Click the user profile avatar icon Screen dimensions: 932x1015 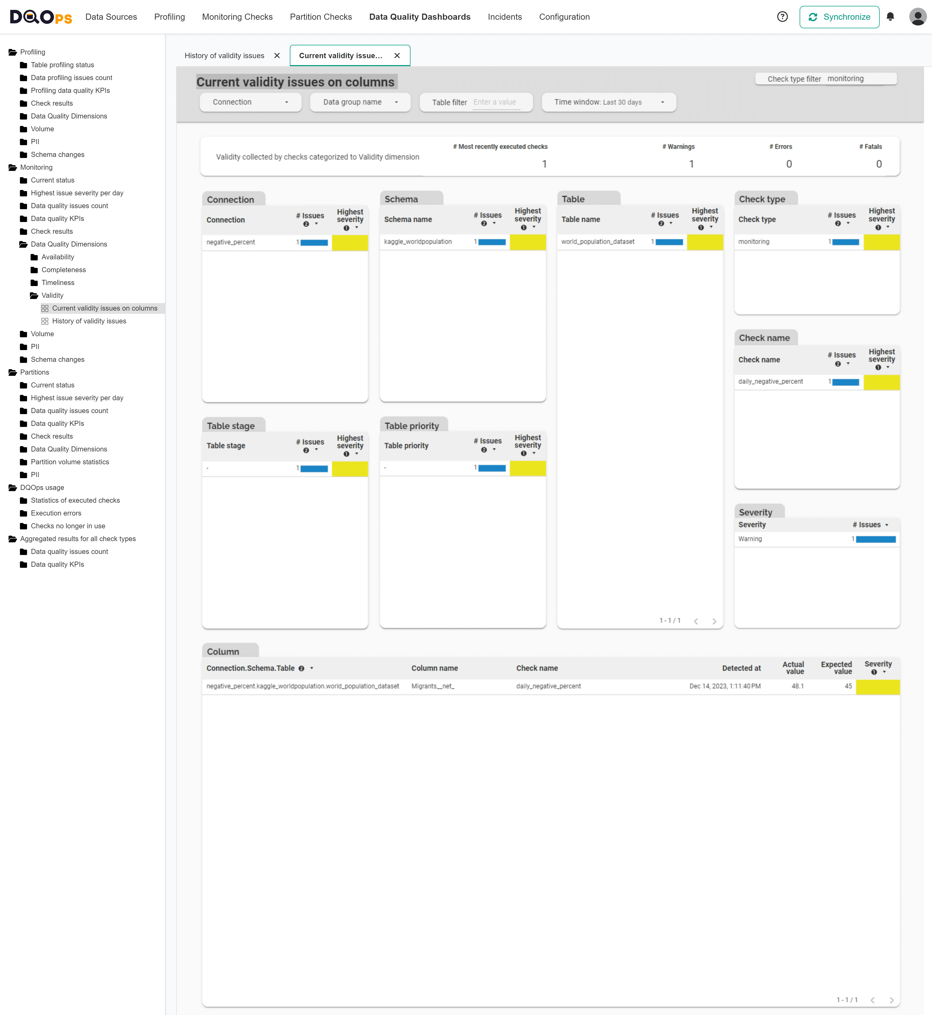click(917, 17)
